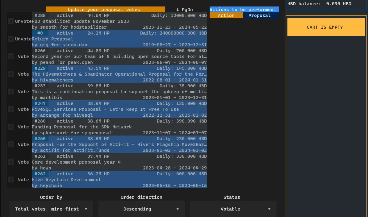Viewport: 368px width, 217px height.
Task: Open Funding Proposal for the SPK Network title
Action: [82, 127]
